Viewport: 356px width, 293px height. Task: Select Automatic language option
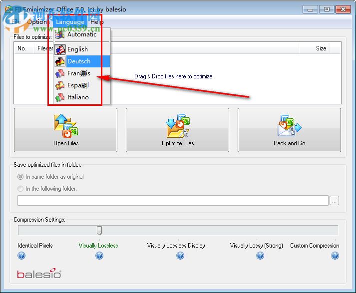82,35
